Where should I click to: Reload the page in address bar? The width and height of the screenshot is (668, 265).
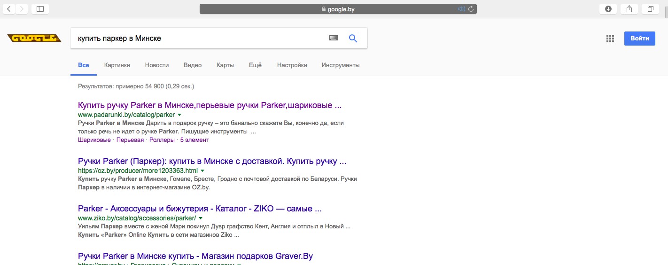(470, 9)
